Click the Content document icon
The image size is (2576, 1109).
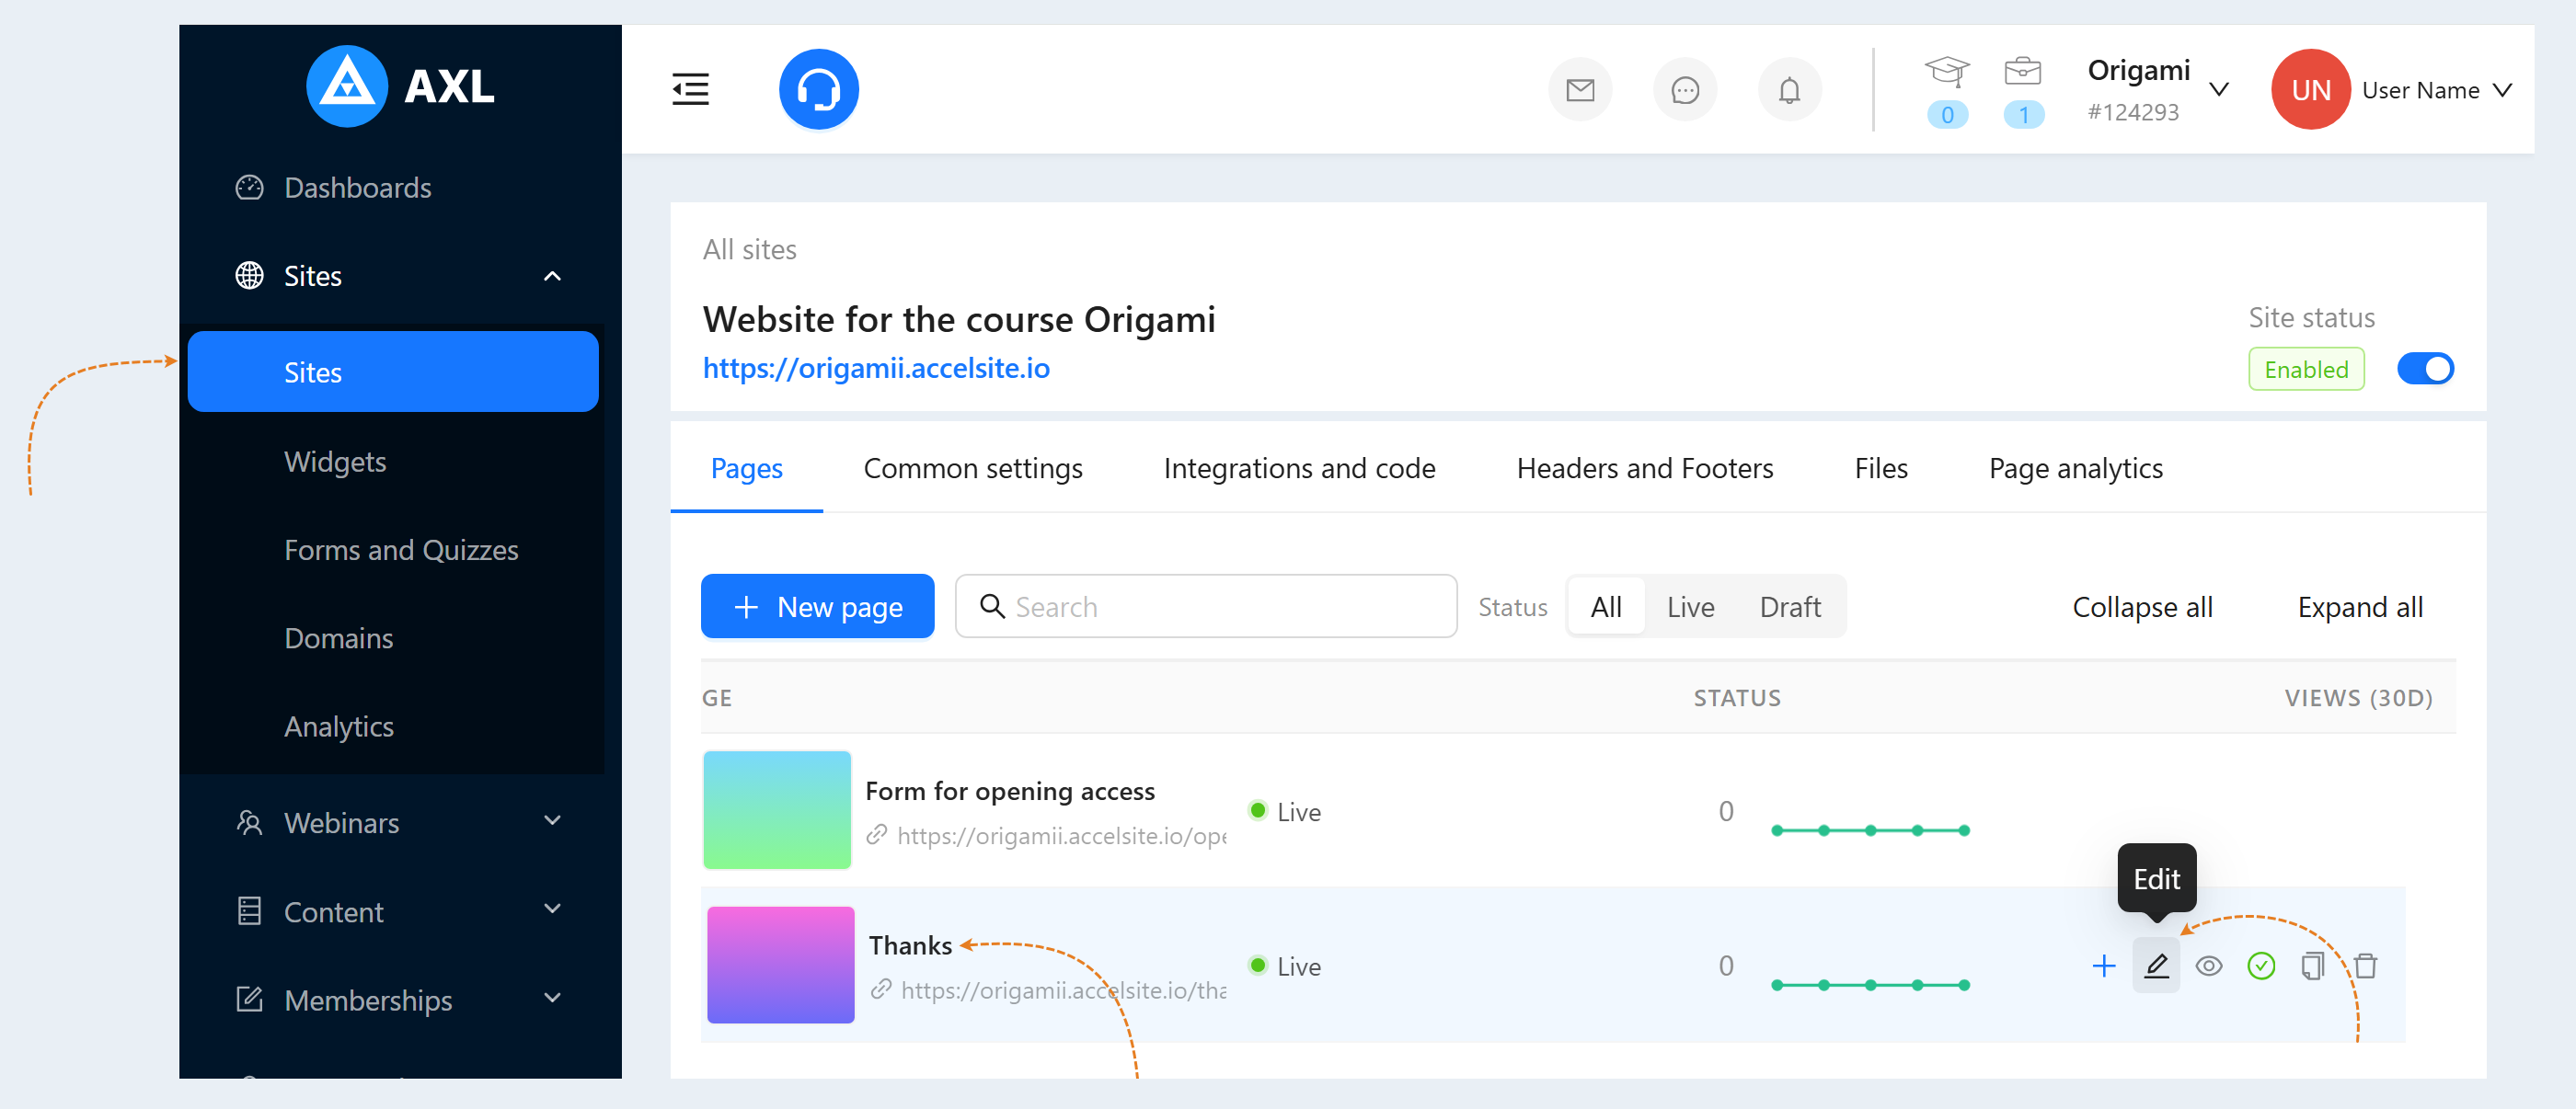(x=249, y=911)
